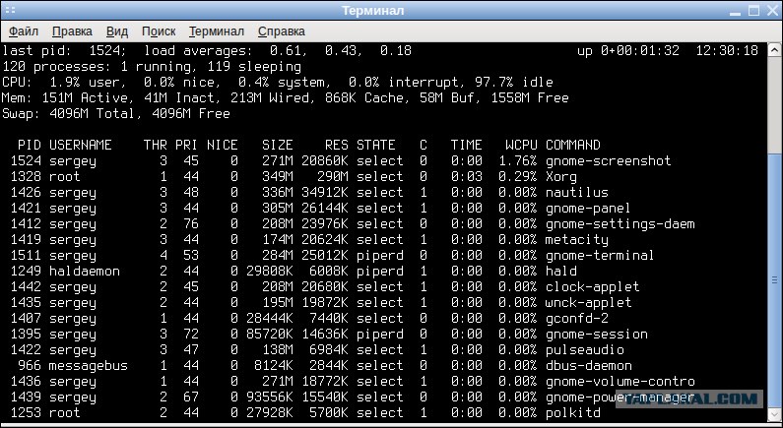The image size is (783, 428).
Task: Click the PRI column header
Action: (187, 146)
